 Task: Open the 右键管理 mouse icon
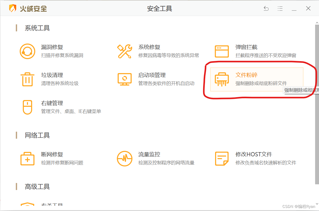point(27,107)
